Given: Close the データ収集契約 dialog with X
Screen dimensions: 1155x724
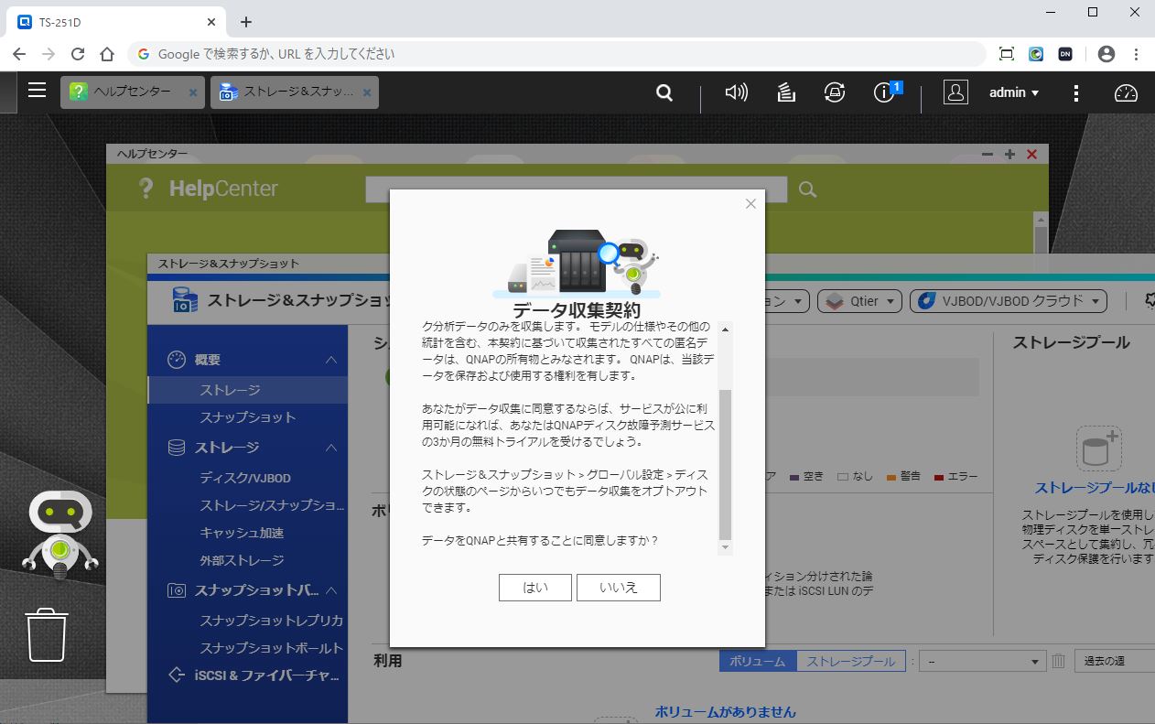Looking at the screenshot, I should (750, 204).
